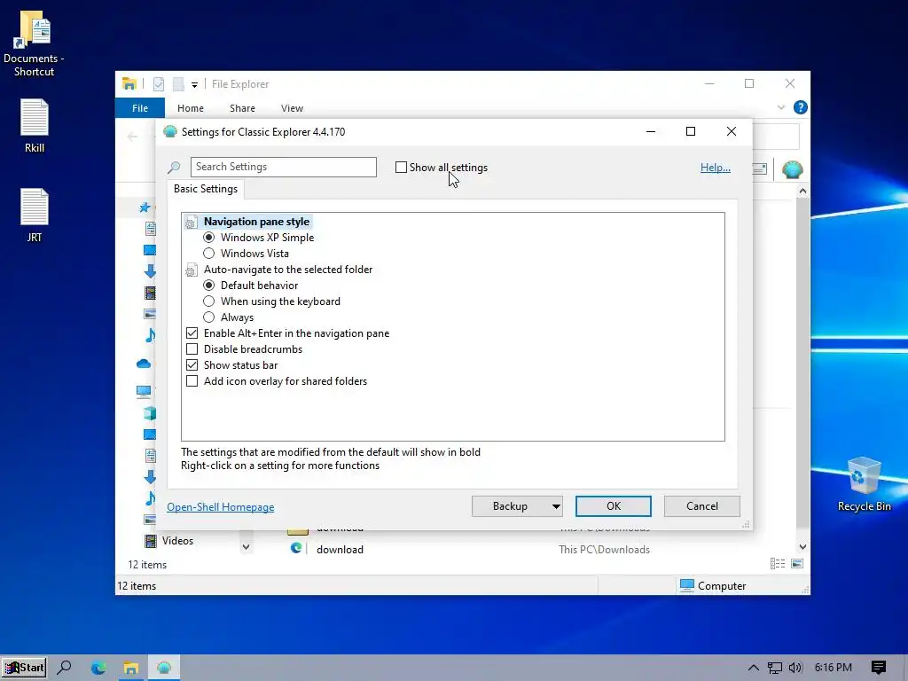This screenshot has height=681, width=908.
Task: Switch to large icons view in File Explorer
Action: click(x=797, y=563)
